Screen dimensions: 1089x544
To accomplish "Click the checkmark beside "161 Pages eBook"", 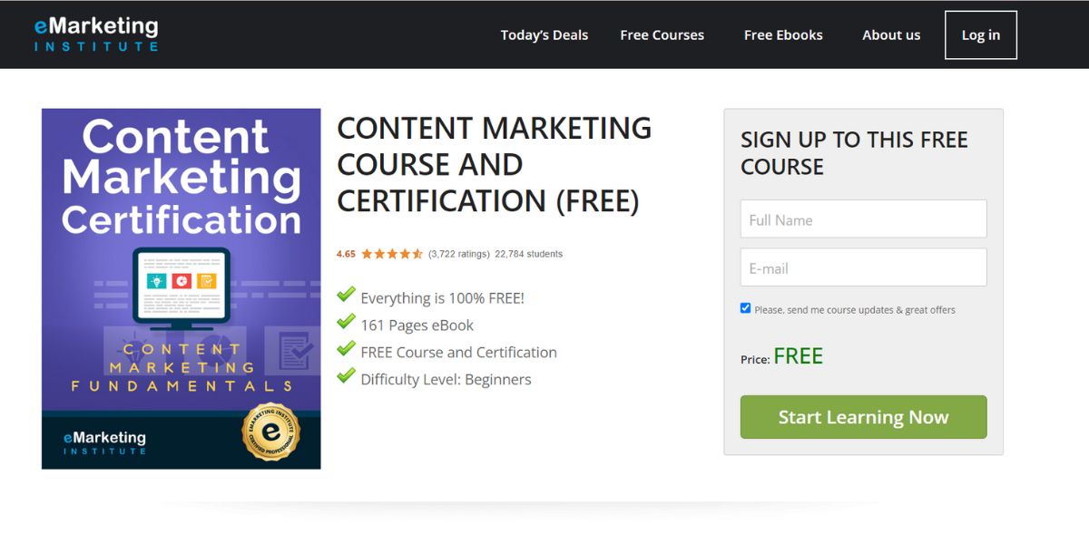I will coord(347,322).
